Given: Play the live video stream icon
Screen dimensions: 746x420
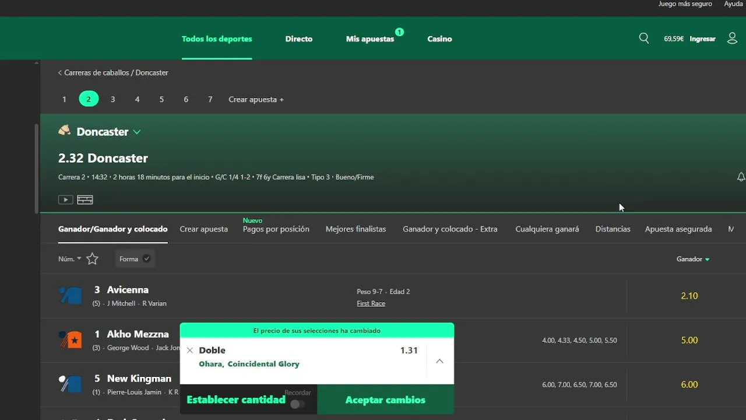Looking at the screenshot, I should (65, 199).
